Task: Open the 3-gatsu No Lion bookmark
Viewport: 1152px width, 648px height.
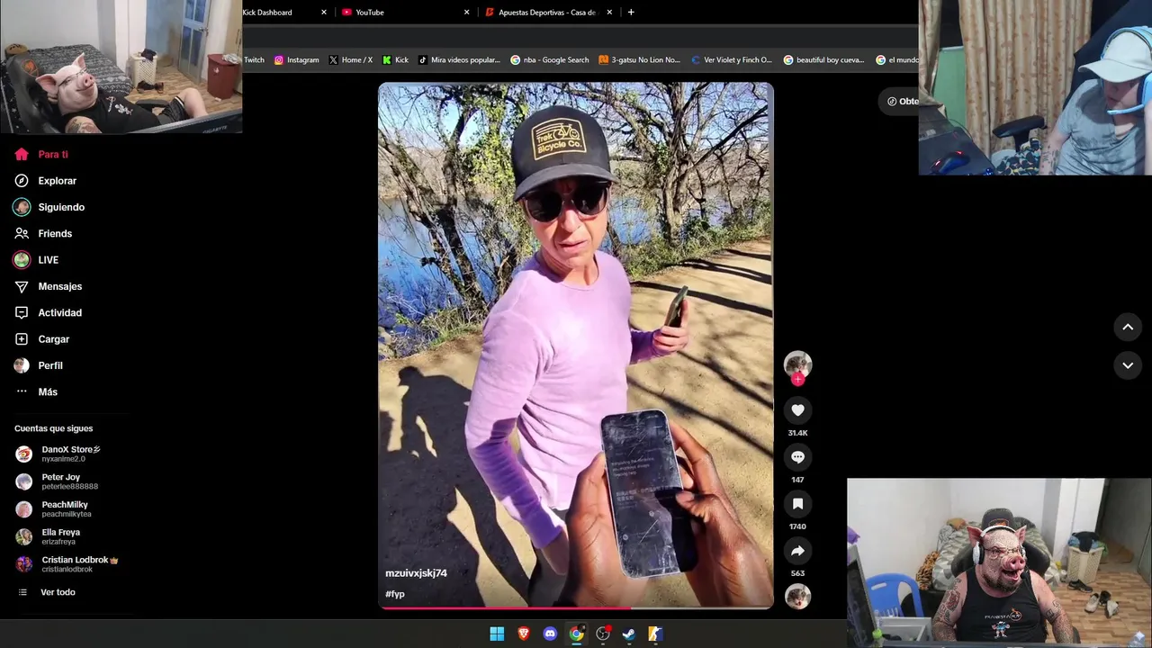Action: (640, 60)
